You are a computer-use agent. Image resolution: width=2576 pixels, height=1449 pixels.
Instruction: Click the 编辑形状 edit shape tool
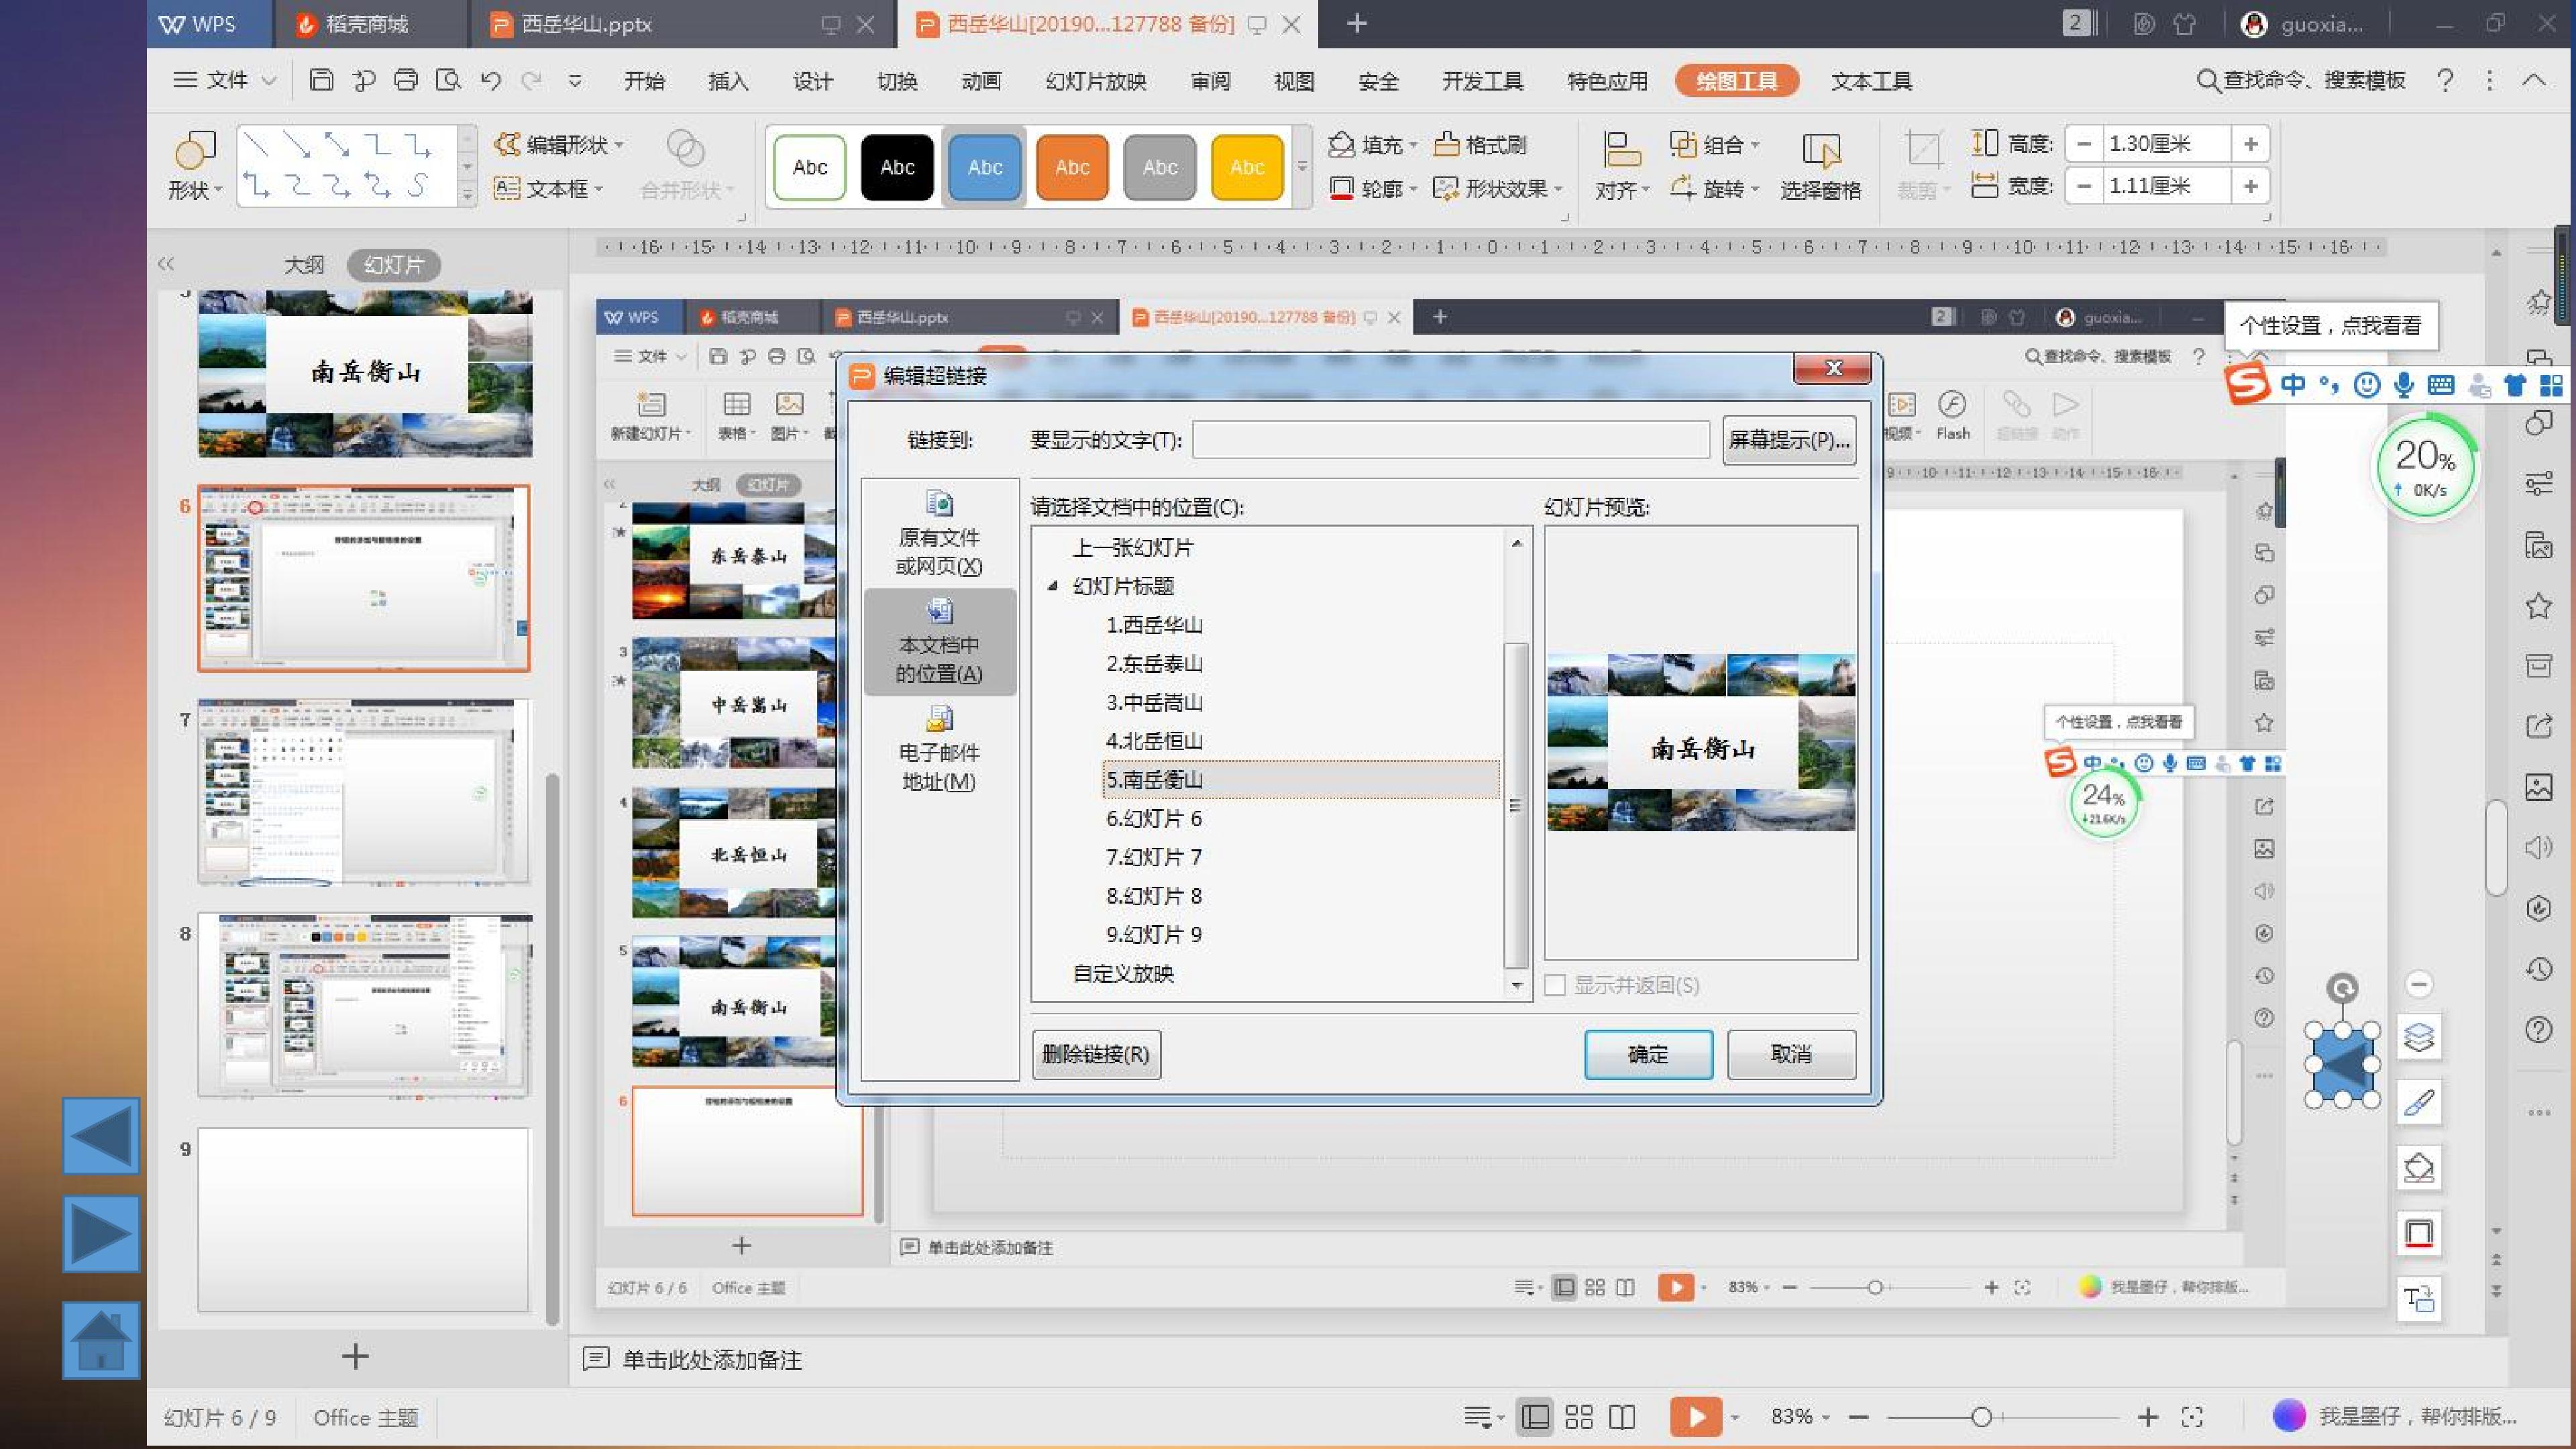[x=558, y=145]
